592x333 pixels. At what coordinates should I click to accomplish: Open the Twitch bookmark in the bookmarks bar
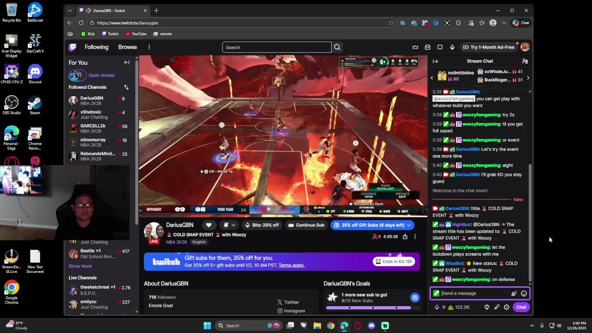[x=110, y=34]
